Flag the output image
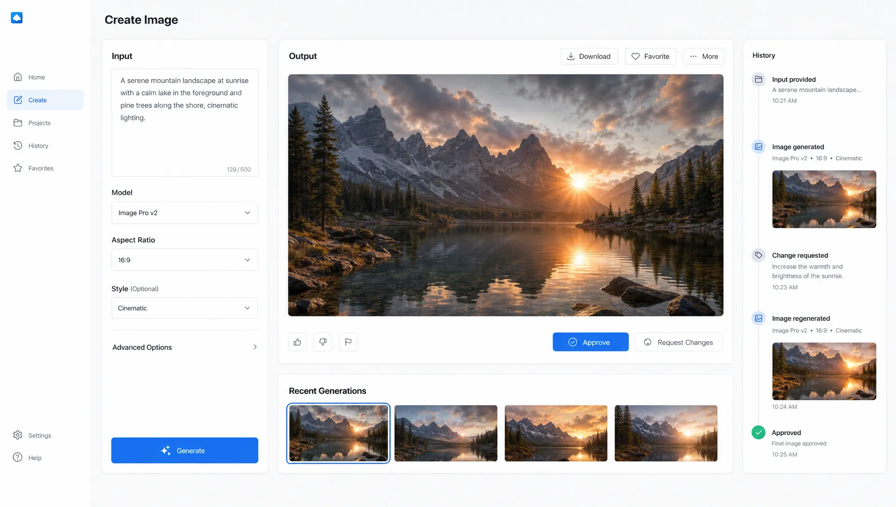This screenshot has width=896, height=507. [348, 342]
